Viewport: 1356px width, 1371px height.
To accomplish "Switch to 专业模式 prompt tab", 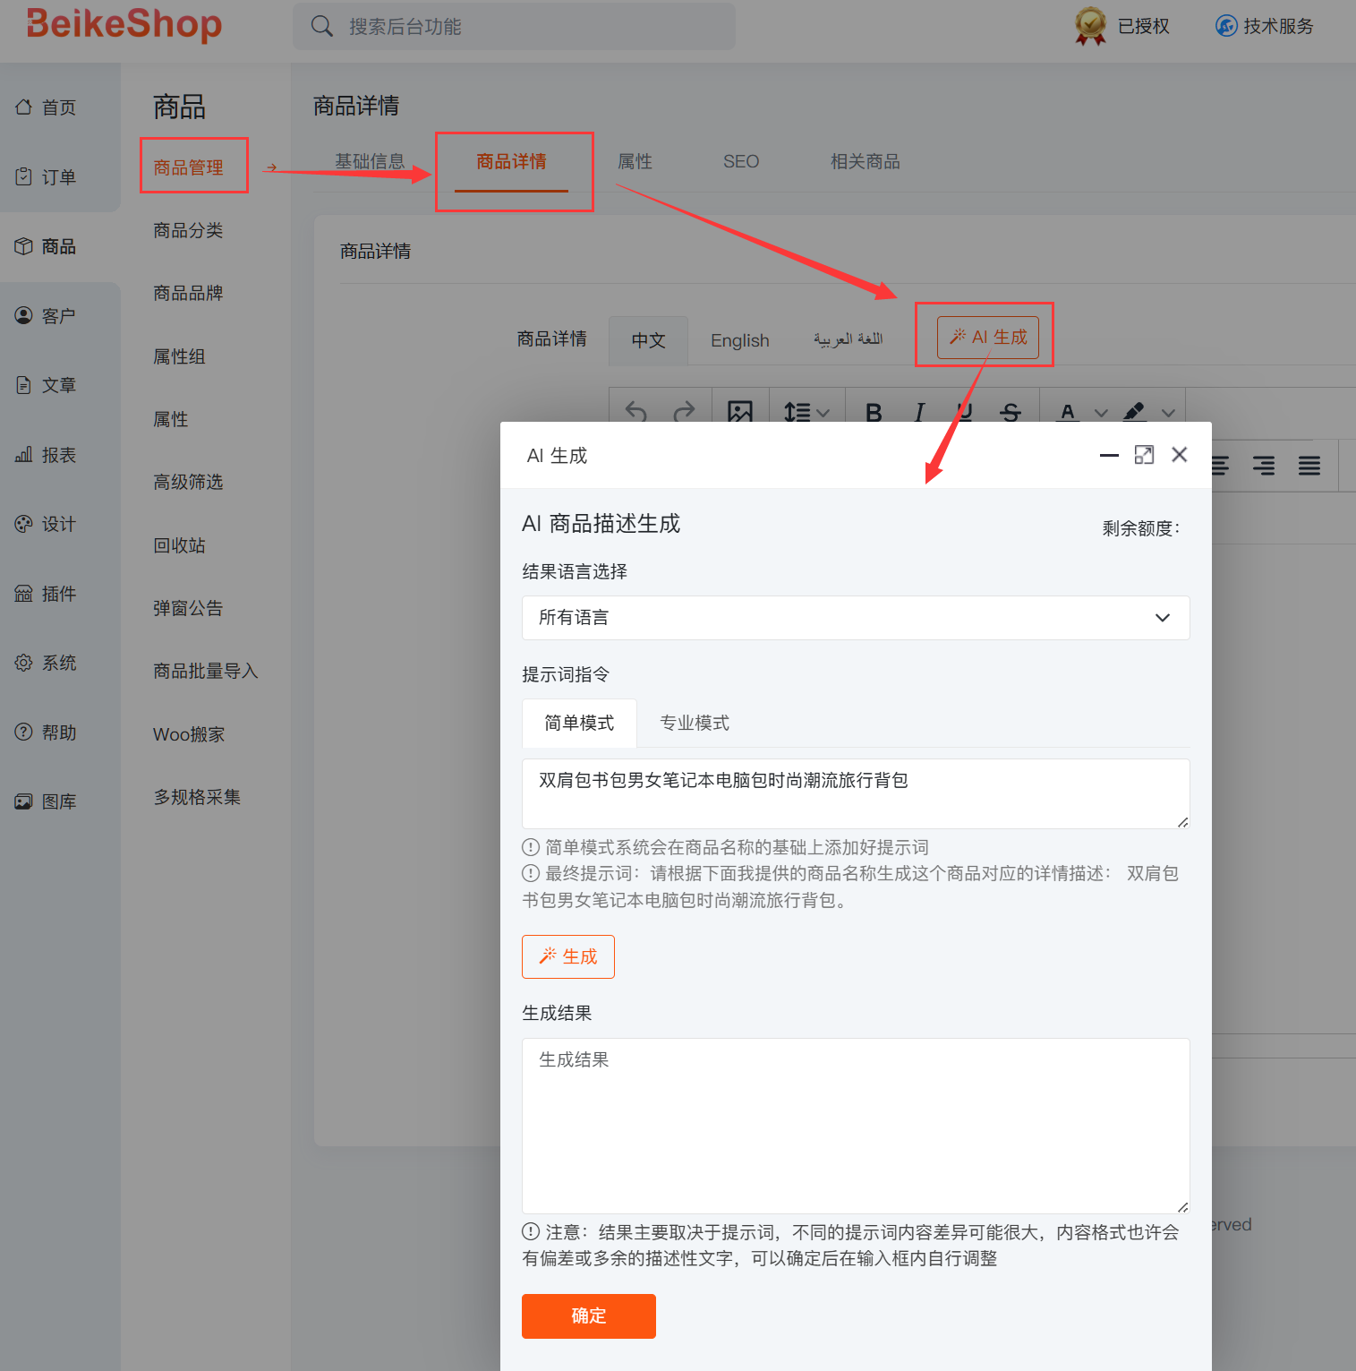I will [x=695, y=723].
